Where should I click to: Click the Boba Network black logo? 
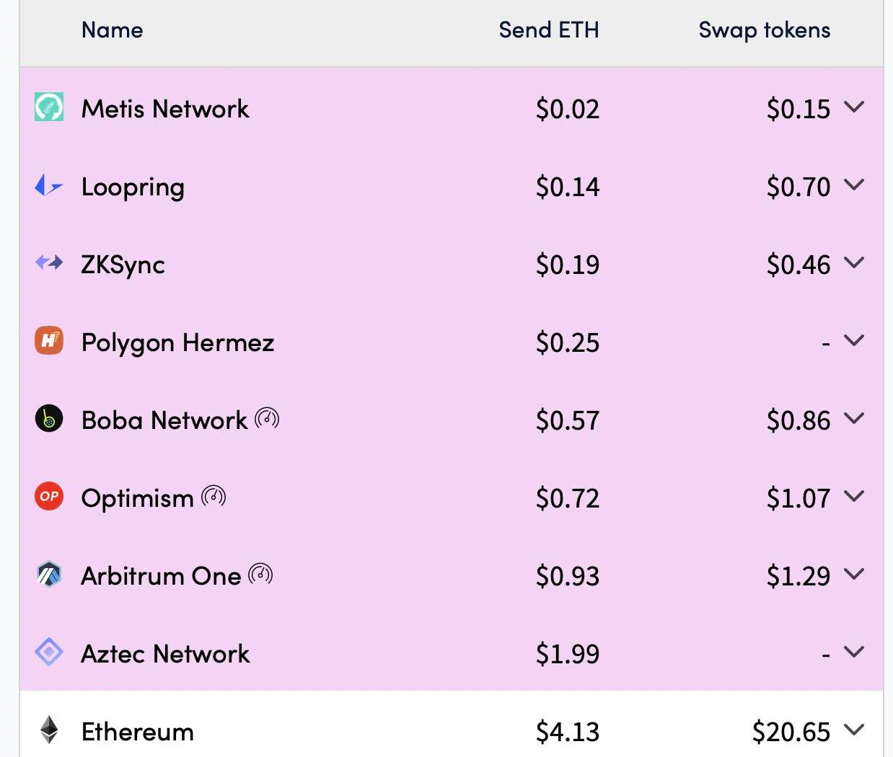pos(49,419)
